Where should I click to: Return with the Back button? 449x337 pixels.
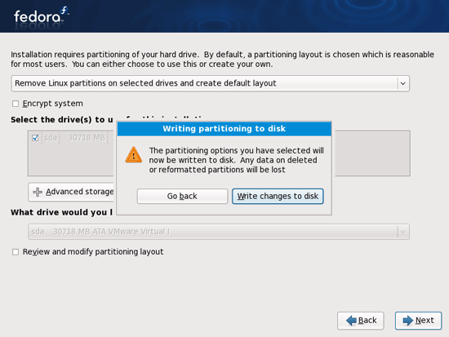[x=361, y=321]
